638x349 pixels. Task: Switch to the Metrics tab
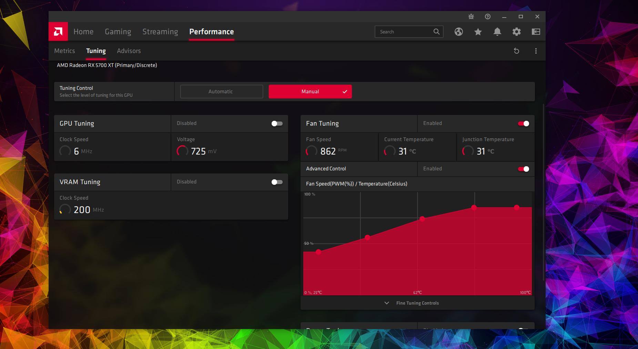[64, 51]
